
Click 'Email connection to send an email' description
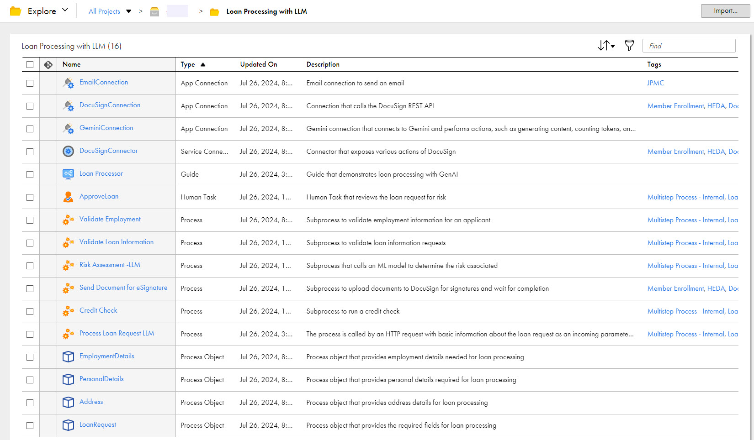pyautogui.click(x=355, y=83)
